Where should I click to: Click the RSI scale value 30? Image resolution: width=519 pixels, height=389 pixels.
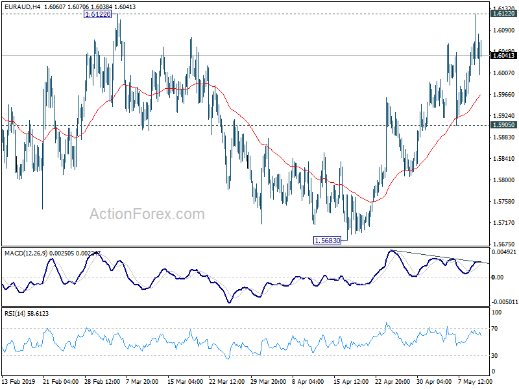pyautogui.click(x=494, y=355)
